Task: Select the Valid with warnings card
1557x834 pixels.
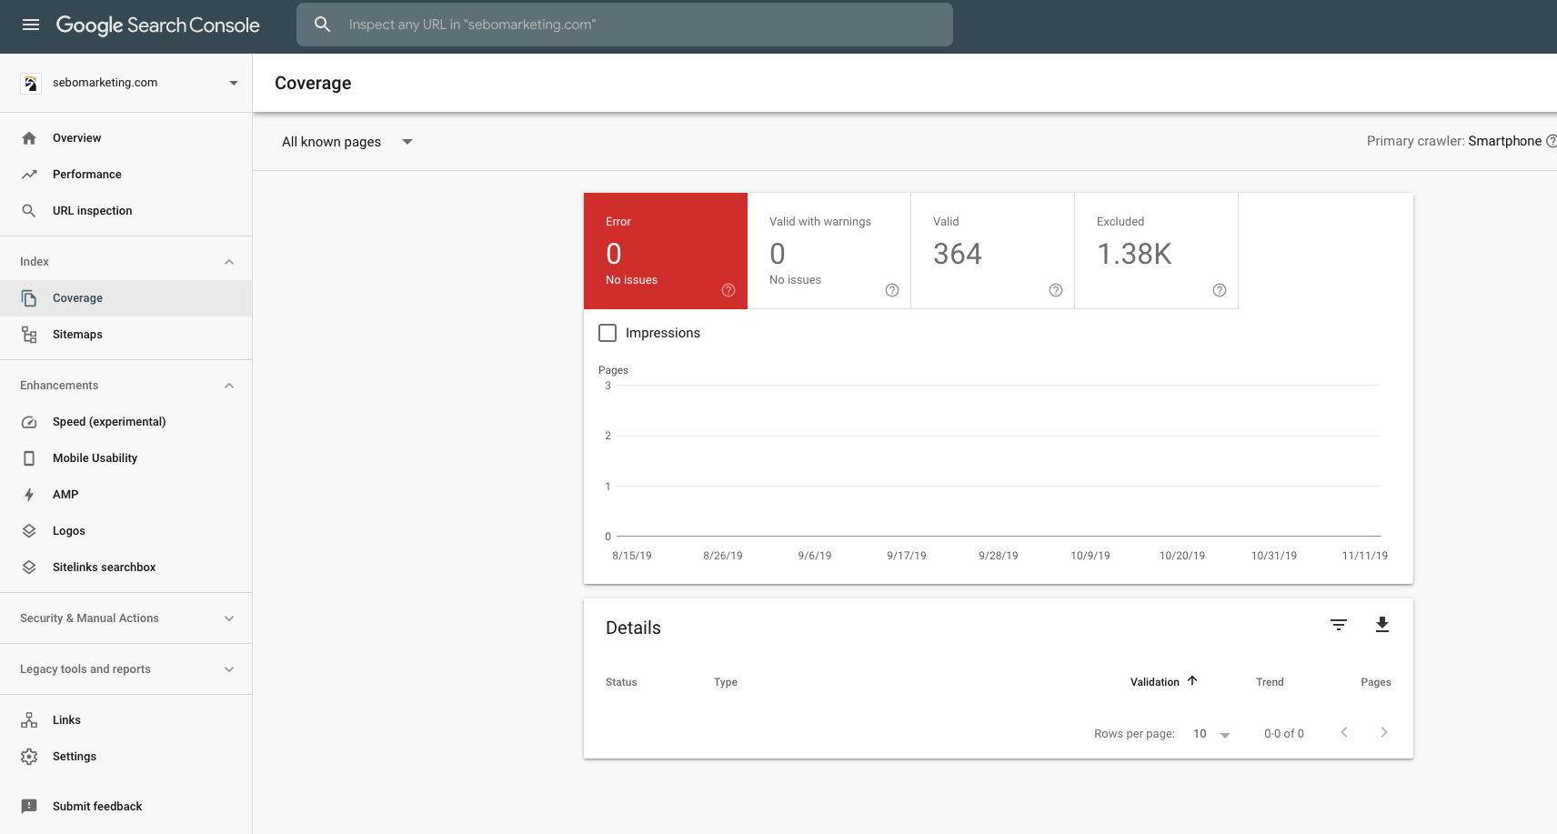Action: (829, 251)
